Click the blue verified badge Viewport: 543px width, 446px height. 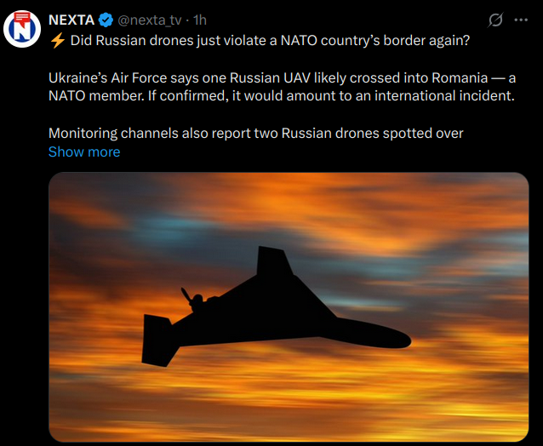tap(107, 20)
